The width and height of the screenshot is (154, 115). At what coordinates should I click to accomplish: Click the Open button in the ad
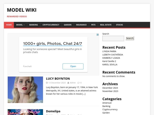tap(73, 66)
